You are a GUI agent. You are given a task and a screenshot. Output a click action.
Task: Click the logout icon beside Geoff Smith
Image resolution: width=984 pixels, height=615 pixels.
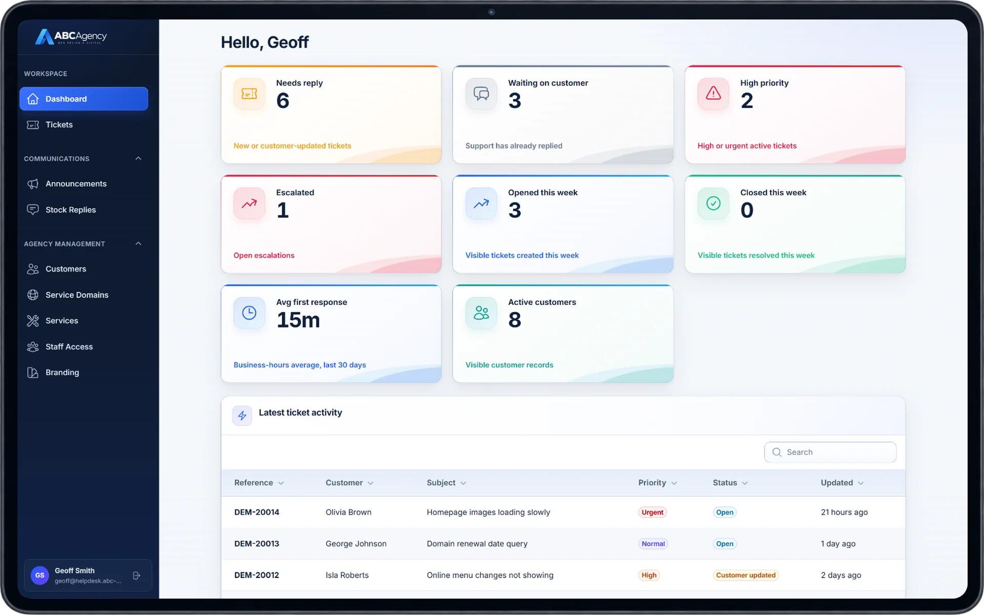pyautogui.click(x=136, y=576)
